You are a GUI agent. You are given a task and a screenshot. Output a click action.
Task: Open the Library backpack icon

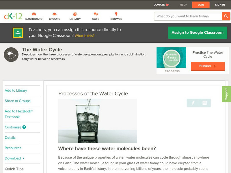tap(75, 14)
